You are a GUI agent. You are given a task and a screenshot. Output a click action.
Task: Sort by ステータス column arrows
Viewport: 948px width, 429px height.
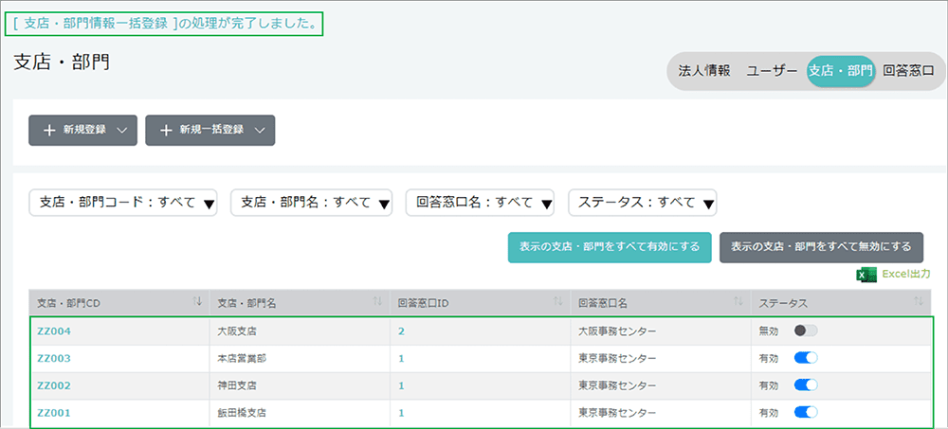918,302
